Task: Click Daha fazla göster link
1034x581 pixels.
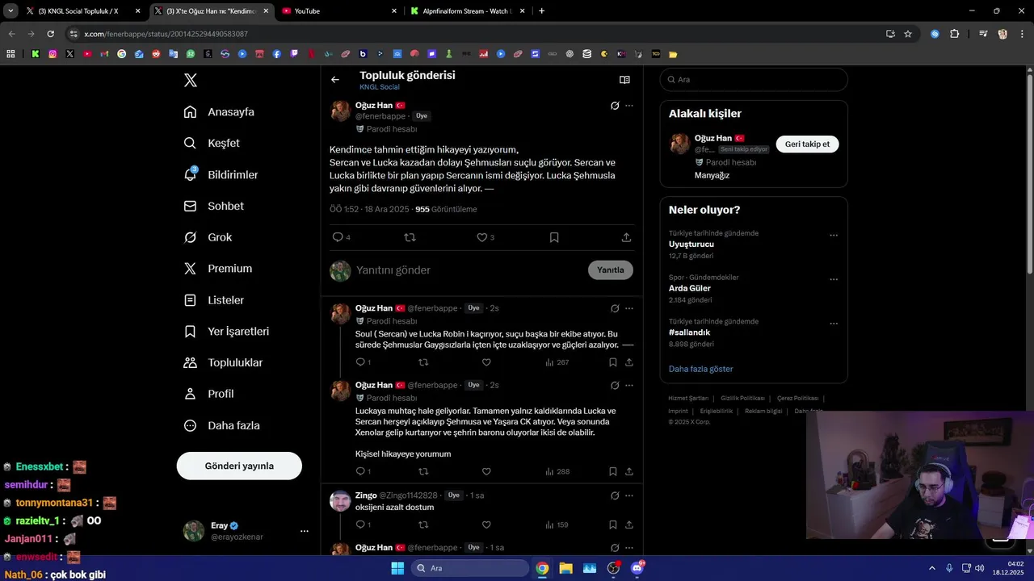Action: point(700,369)
